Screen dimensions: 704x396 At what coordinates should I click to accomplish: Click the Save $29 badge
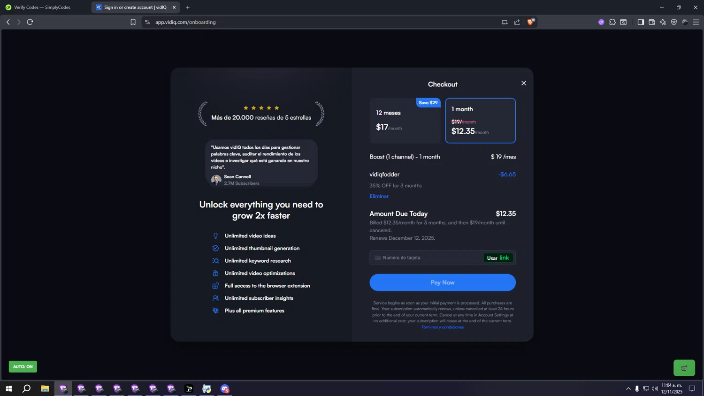tap(428, 103)
